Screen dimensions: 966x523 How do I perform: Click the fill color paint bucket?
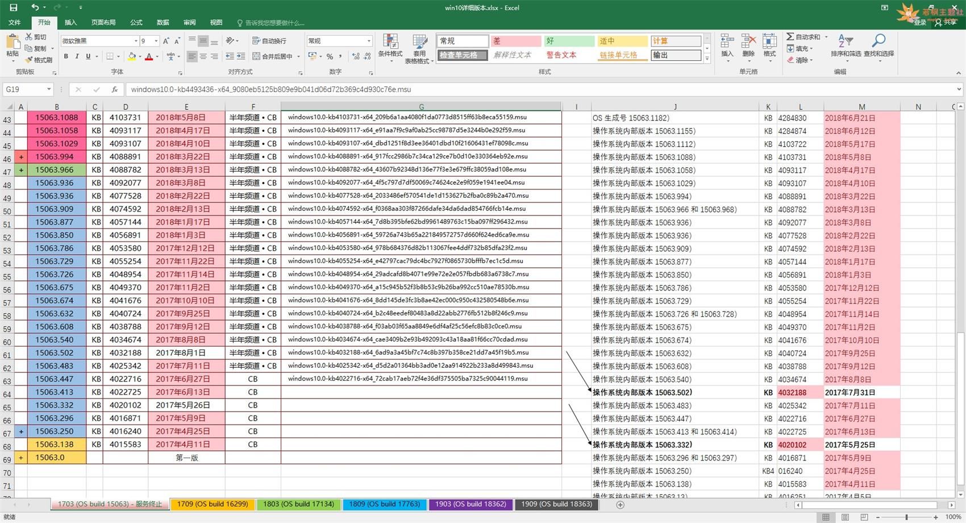click(x=132, y=56)
